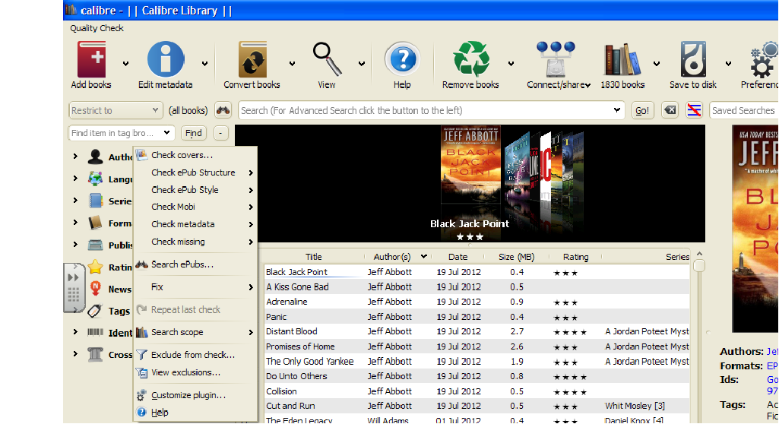The width and height of the screenshot is (779, 424).
Task: Select Check covers... menu entry
Action: point(195,155)
